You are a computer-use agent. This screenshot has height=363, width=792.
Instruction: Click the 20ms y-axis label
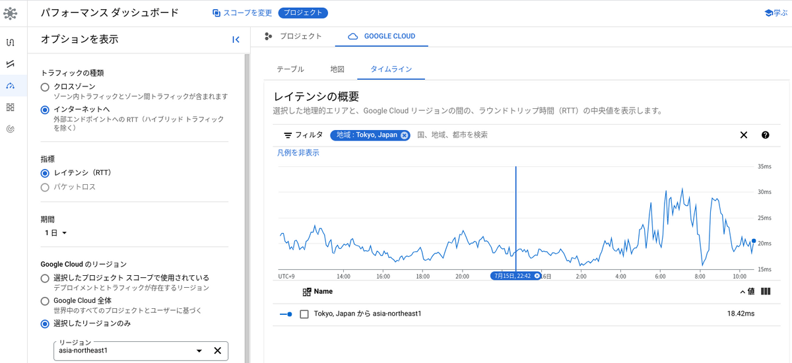[x=765, y=244]
